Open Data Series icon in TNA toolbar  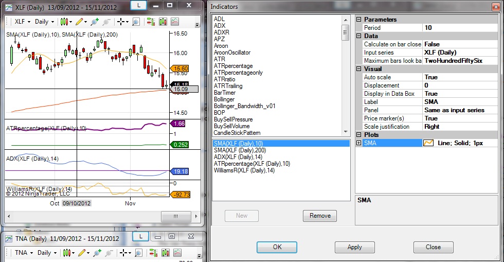pos(166,253)
